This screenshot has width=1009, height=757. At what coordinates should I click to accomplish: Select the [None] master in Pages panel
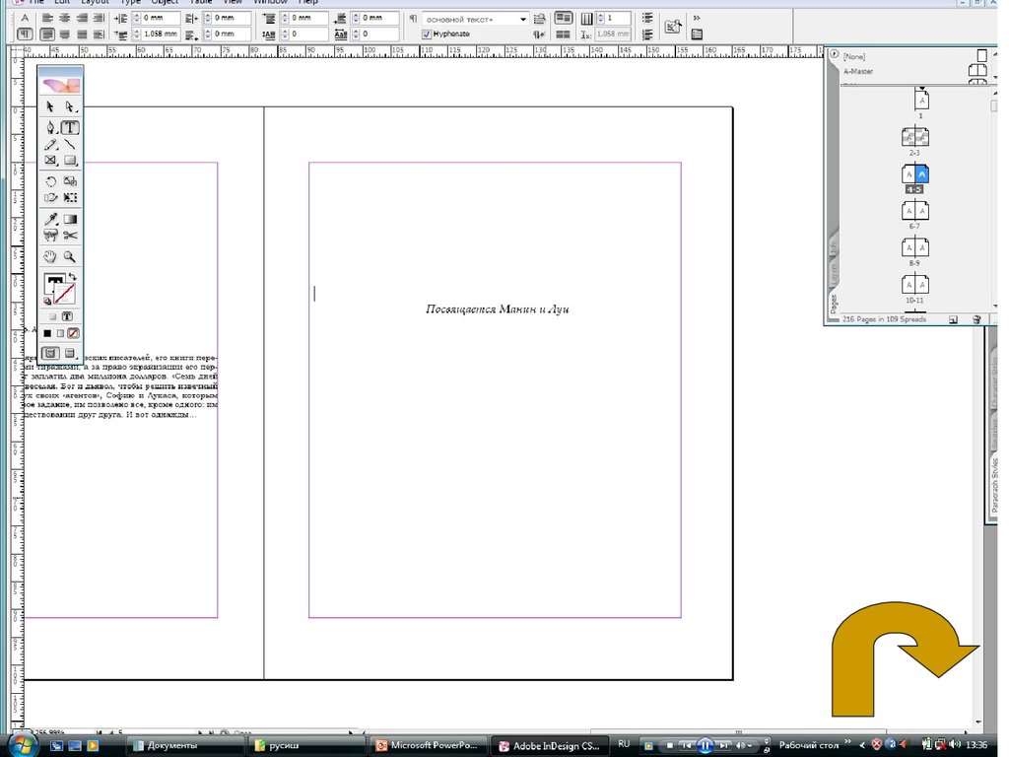[914, 56]
